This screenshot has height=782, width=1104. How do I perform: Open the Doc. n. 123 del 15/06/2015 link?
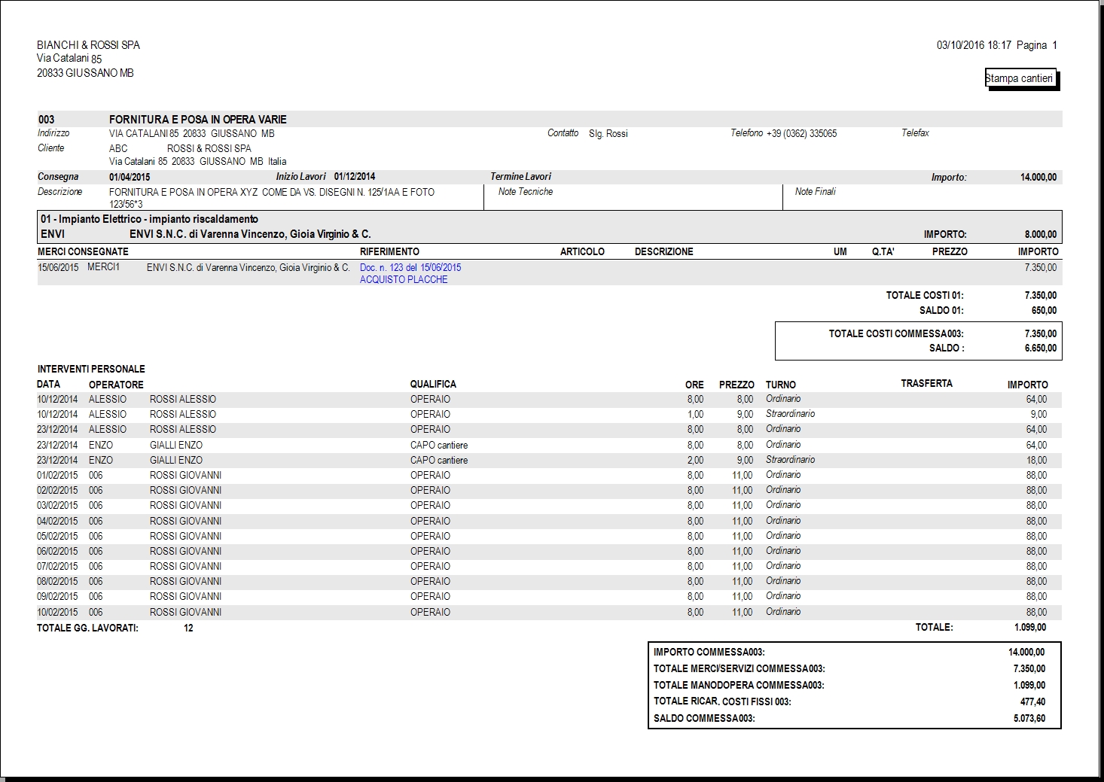tap(410, 267)
